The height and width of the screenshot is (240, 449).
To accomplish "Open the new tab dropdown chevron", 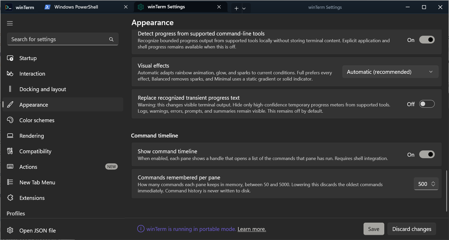I will [244, 8].
